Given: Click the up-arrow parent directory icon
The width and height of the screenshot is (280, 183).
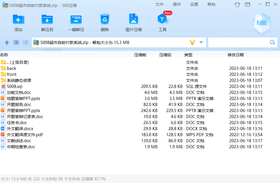Looking at the screenshot, I should click(x=7, y=42).
